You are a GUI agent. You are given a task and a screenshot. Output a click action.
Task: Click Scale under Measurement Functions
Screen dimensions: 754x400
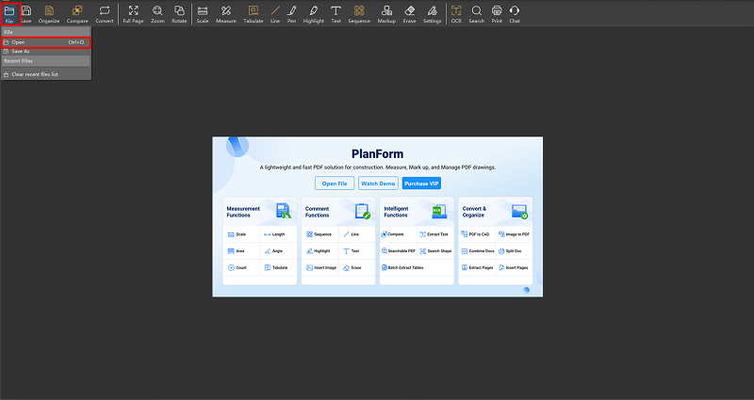237,234
